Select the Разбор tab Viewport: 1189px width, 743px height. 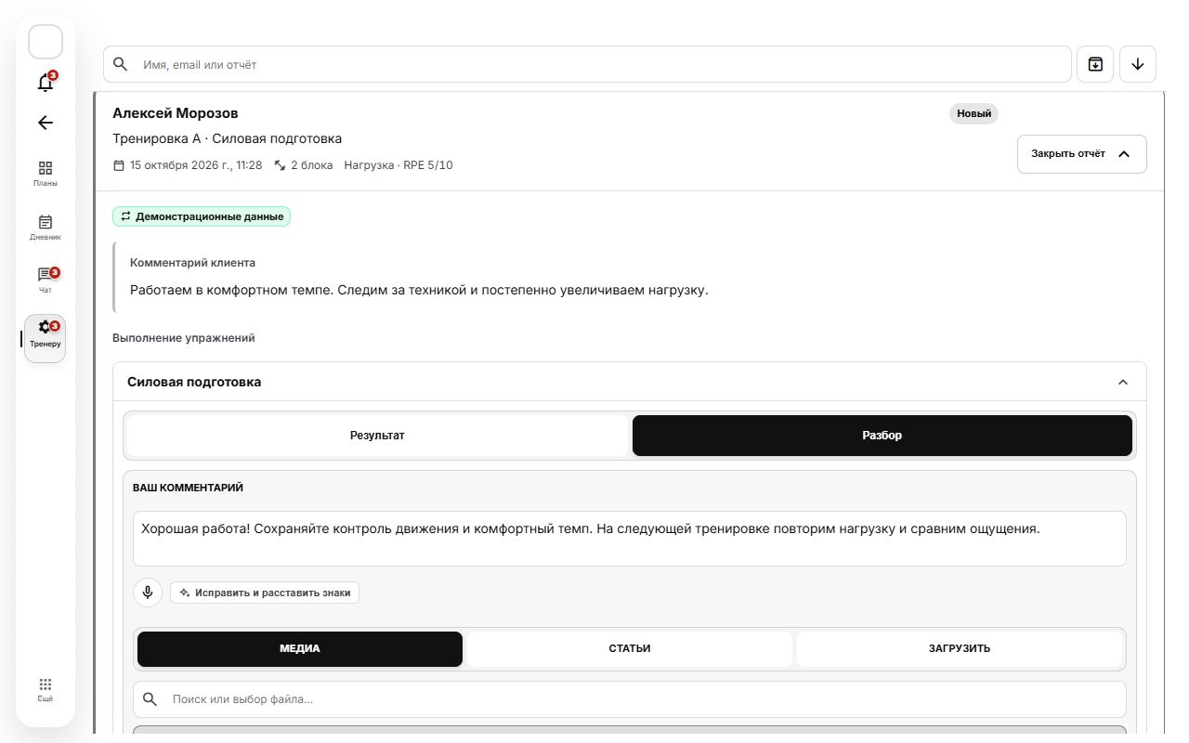[x=882, y=435]
